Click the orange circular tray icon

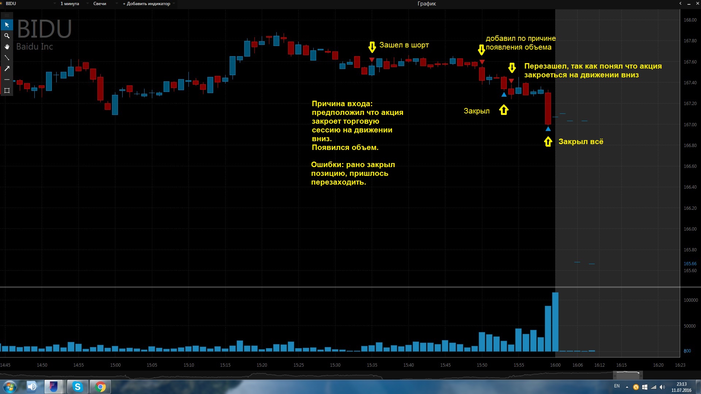(x=636, y=387)
